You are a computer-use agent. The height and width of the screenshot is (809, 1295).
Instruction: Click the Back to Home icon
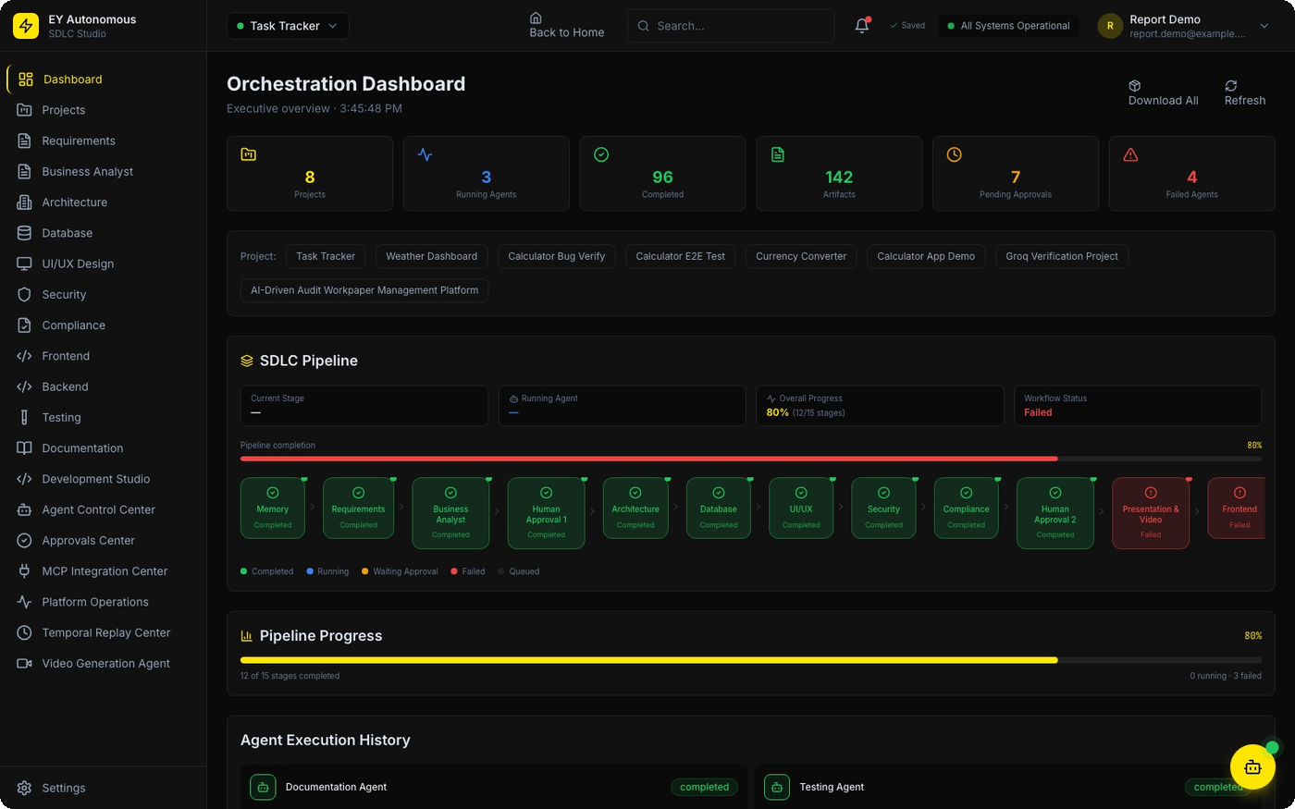click(536, 18)
